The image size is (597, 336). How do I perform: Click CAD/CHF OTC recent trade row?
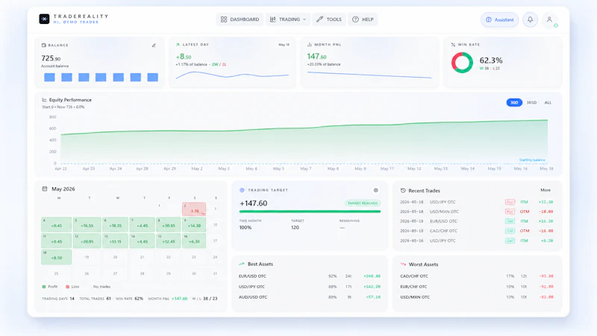pyautogui.click(x=477, y=231)
